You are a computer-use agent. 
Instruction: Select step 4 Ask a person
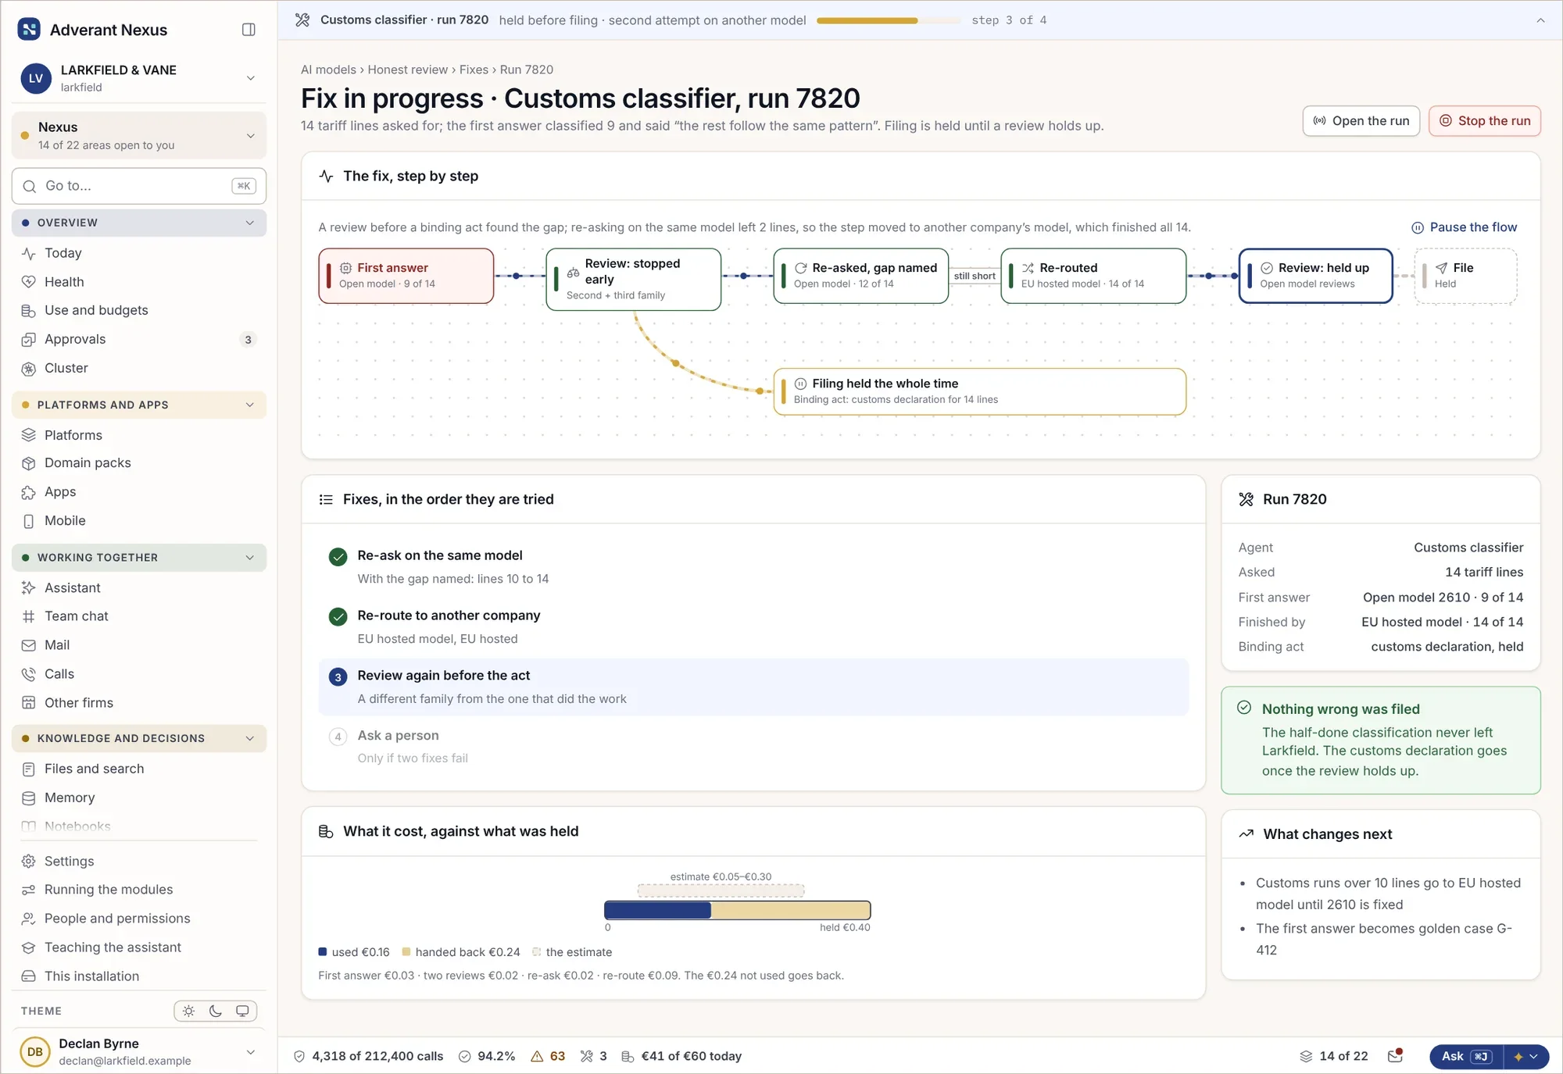pos(753,747)
